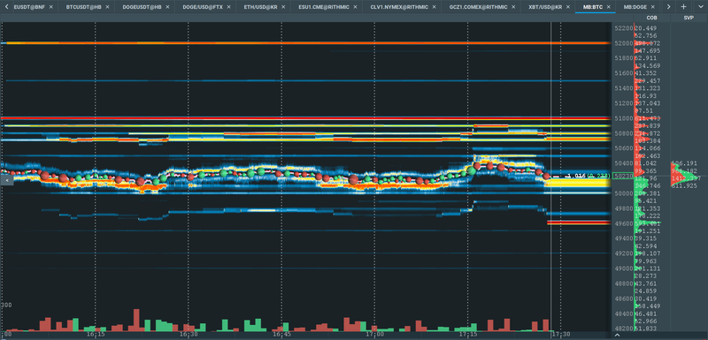The image size is (708, 340).
Task: Switch to the DOGE/USD@FTX tab
Action: 203,7
